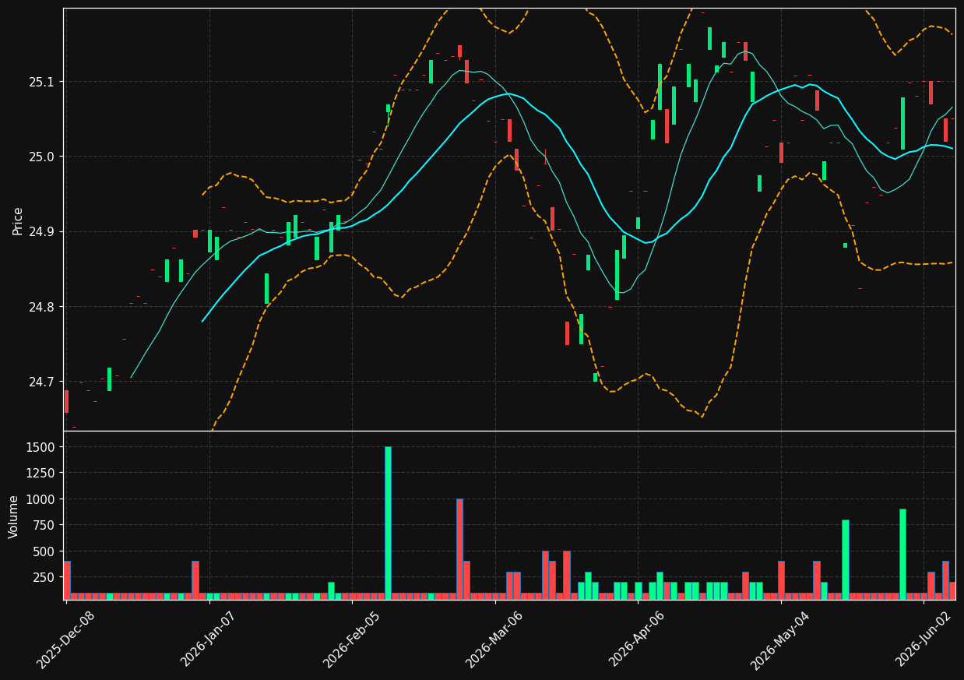Click the vertical Price axis title
Viewport: 964px width, 680px height.
17,220
